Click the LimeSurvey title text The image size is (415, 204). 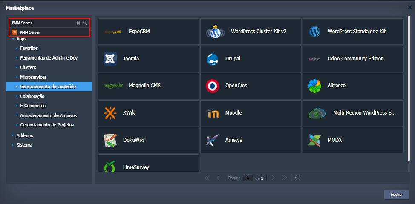136,167
